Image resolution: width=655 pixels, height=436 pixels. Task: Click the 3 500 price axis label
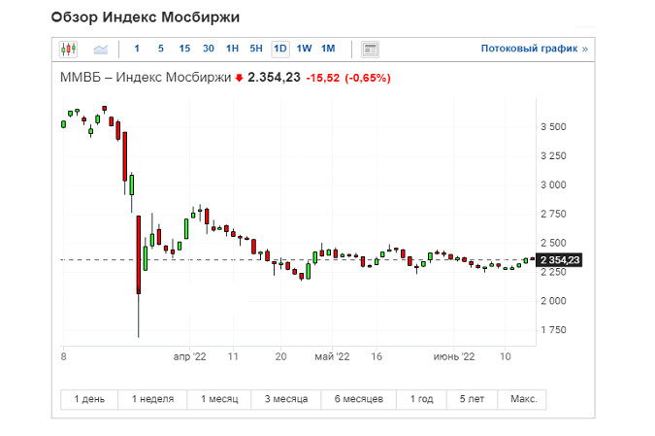(553, 127)
